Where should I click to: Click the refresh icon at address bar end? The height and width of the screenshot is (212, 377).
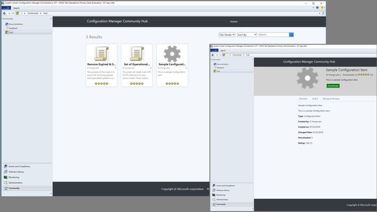[323, 13]
